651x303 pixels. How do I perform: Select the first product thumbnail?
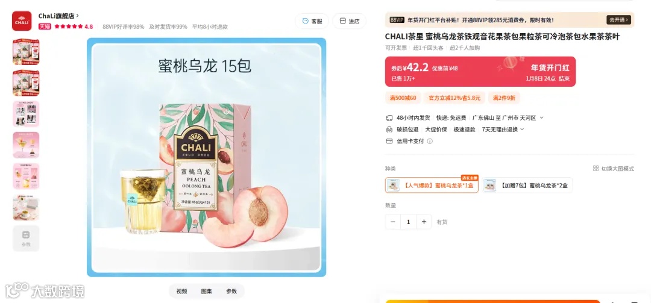point(26,52)
